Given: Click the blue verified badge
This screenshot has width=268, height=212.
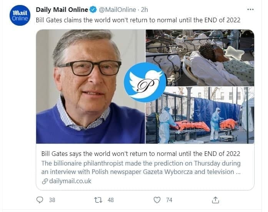Looking at the screenshot, I should point(93,9).
